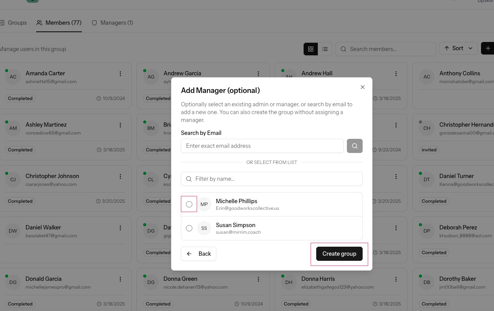Image resolution: width=494 pixels, height=311 pixels.
Task: Select Susan Simpson radio button
Action: 189,228
